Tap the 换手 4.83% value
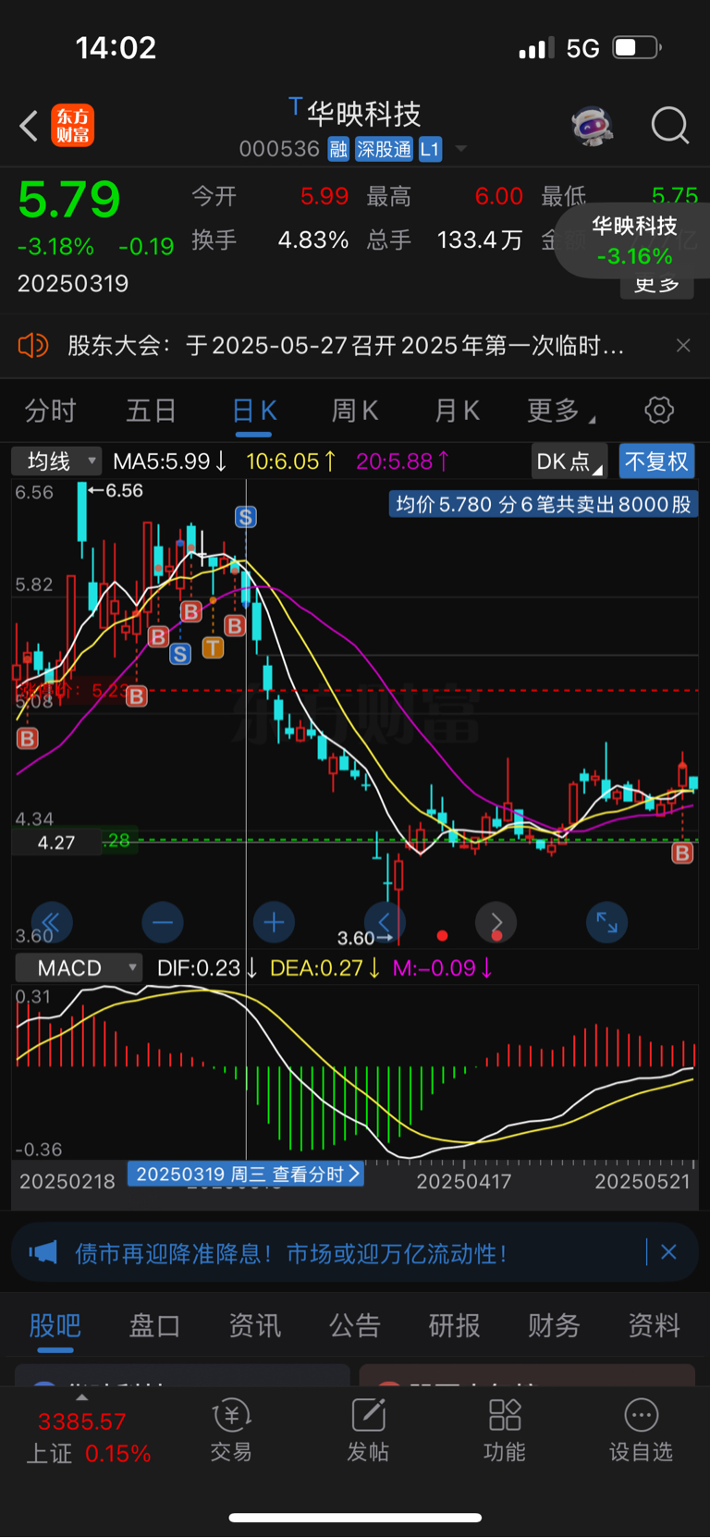710x1538 pixels. tap(312, 240)
